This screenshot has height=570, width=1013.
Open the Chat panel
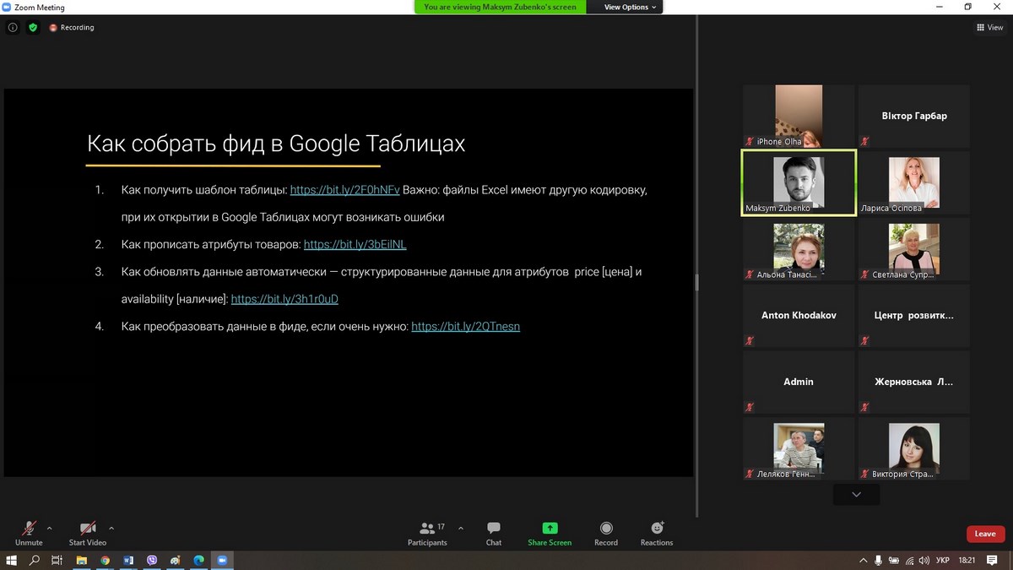(494, 532)
